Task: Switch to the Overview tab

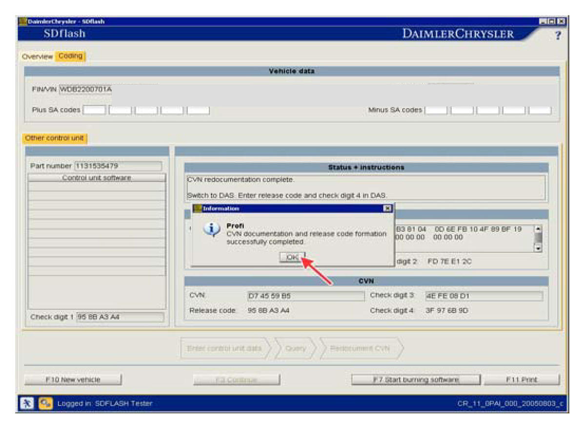Action: [x=37, y=57]
